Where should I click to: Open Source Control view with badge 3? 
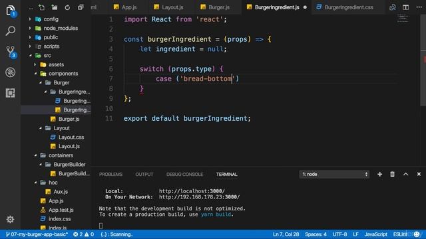[x=11, y=51]
